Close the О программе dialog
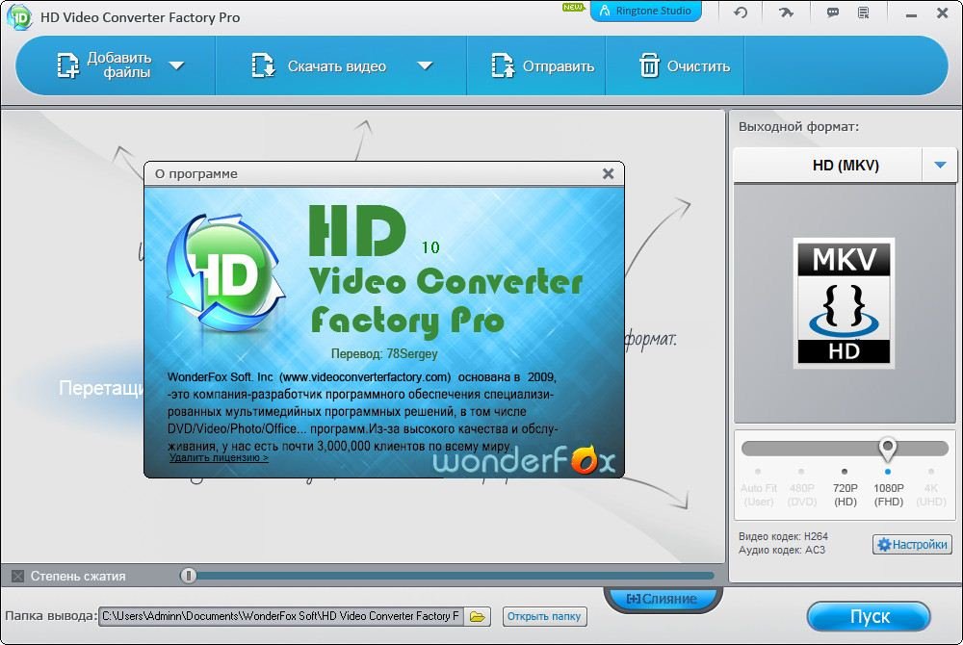The height and width of the screenshot is (645, 963). pos(608,173)
